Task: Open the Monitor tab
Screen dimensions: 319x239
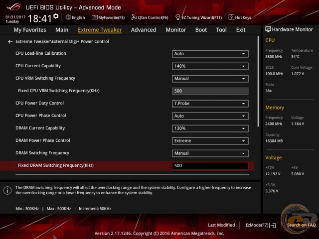Action: coord(176,30)
